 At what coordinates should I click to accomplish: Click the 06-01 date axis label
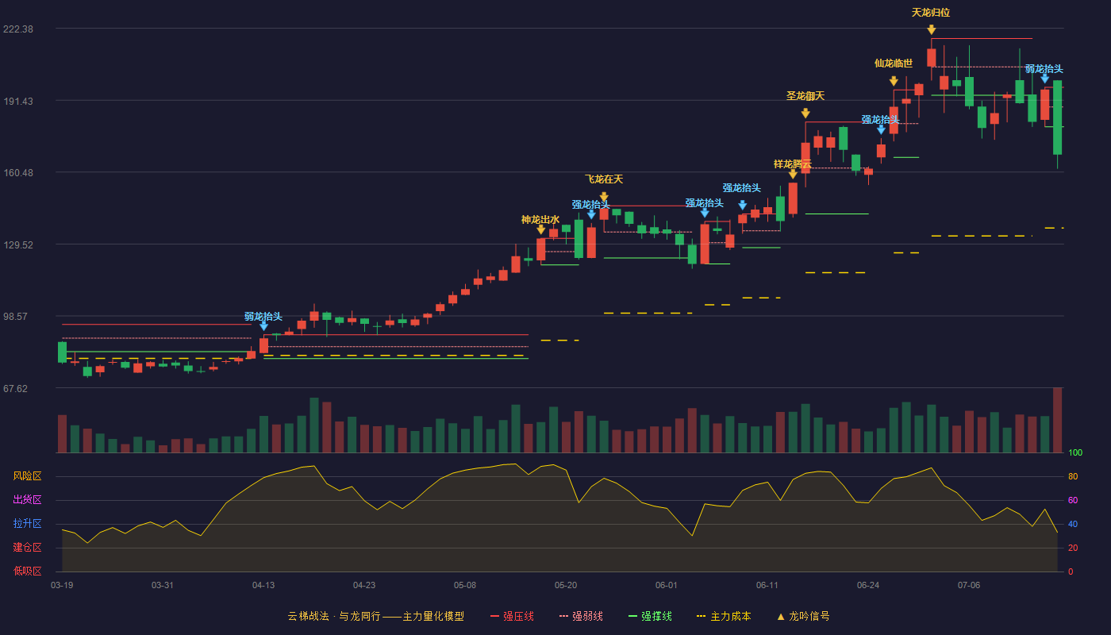pos(667,585)
